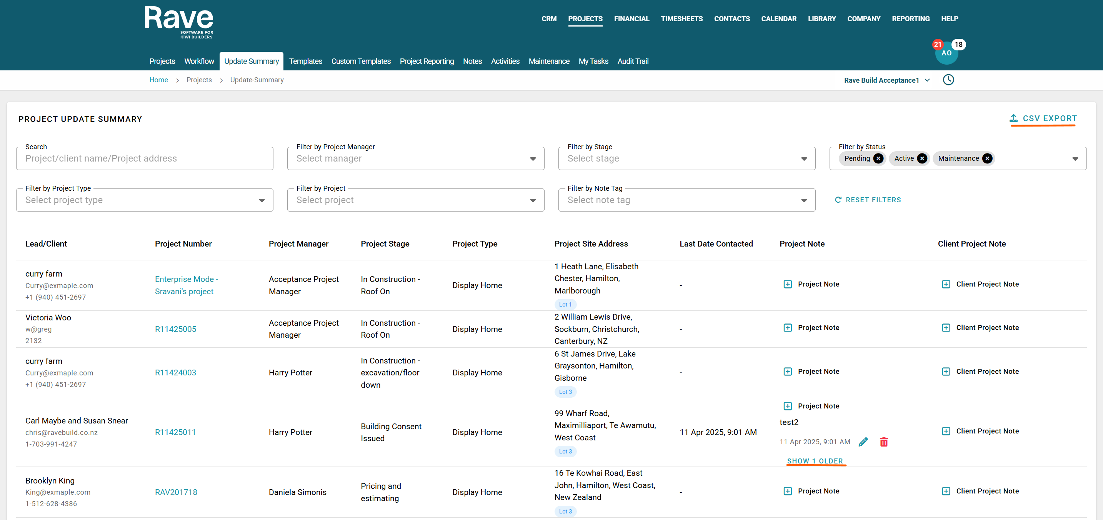This screenshot has width=1103, height=520.
Task: Delete test2 note with the trash icon
Action: tap(883, 442)
